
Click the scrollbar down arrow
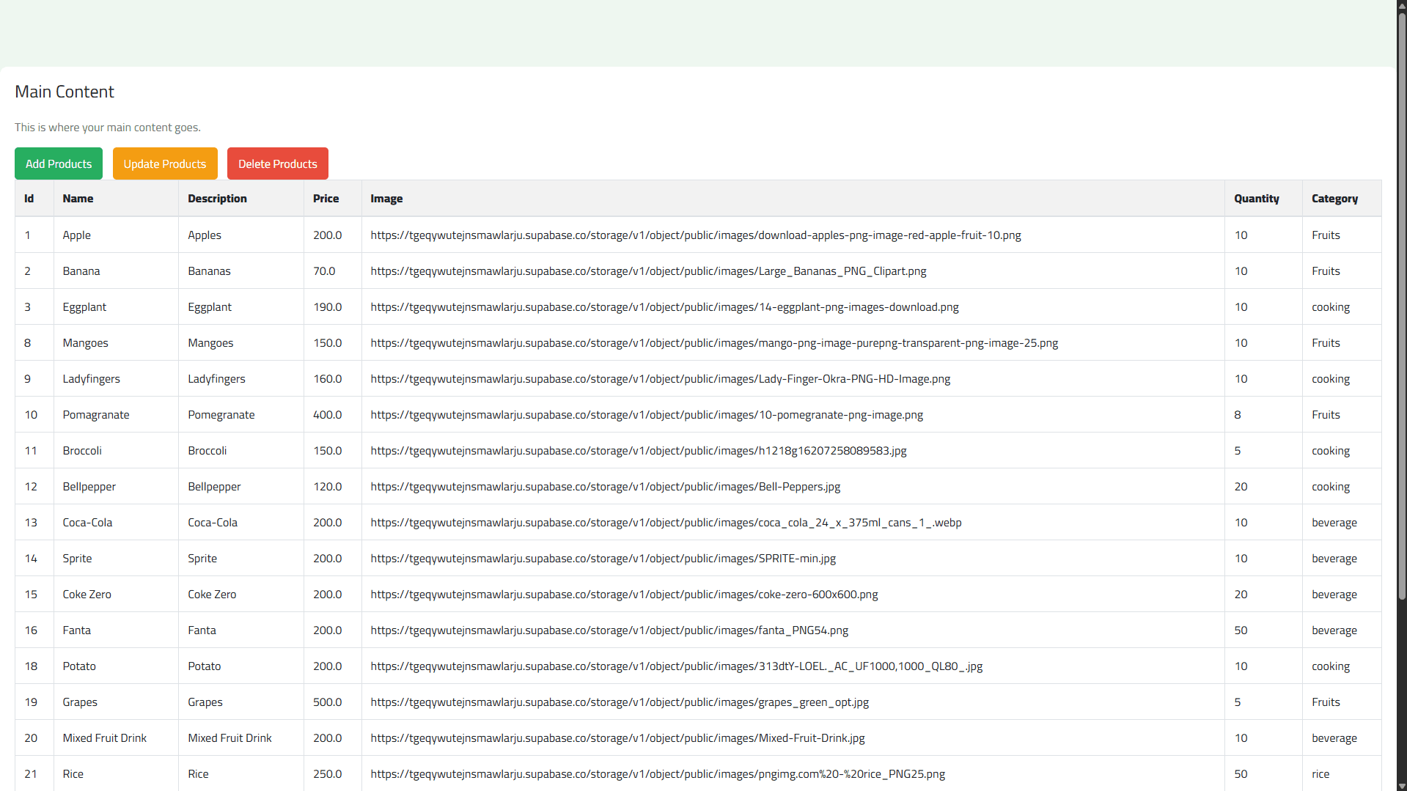click(x=1401, y=785)
